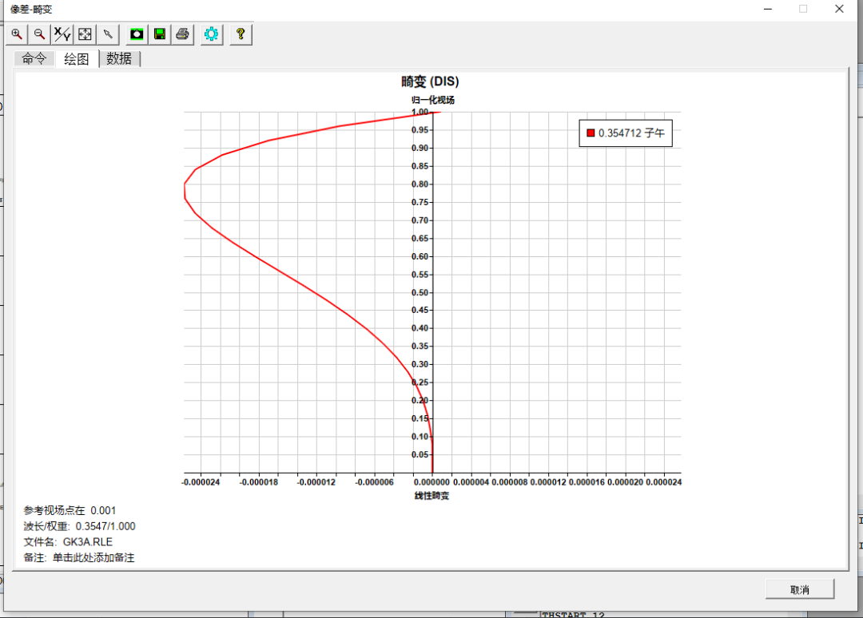Click the 线性畸变 axis label
The width and height of the screenshot is (863, 618).
click(x=432, y=495)
